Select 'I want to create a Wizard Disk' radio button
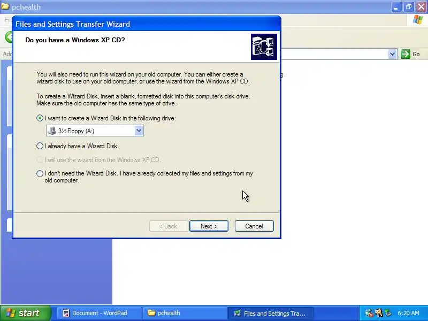The image size is (428, 321). point(40,118)
